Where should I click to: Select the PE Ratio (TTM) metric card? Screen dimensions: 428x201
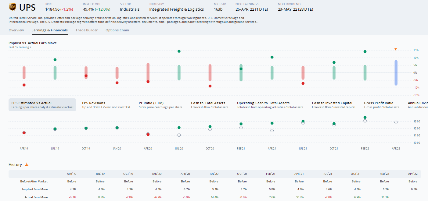pos(160,104)
